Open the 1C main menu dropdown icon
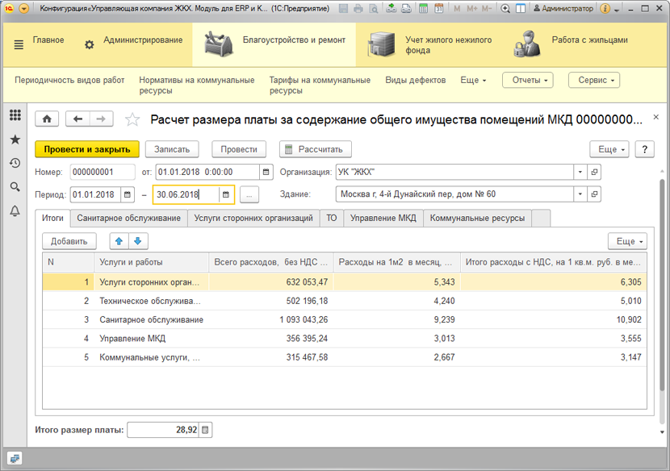670x471 pixels. coord(24,9)
